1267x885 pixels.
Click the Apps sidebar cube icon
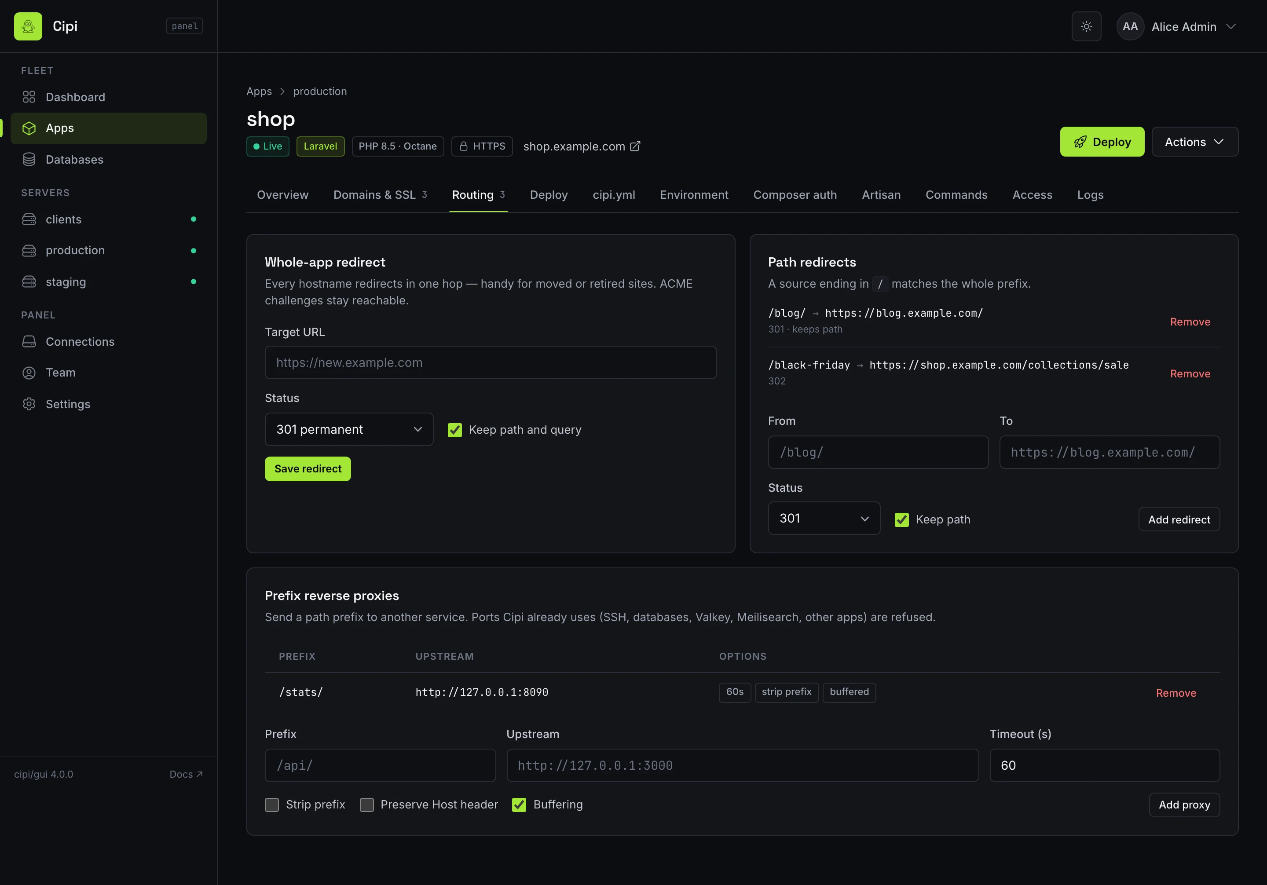coord(29,128)
